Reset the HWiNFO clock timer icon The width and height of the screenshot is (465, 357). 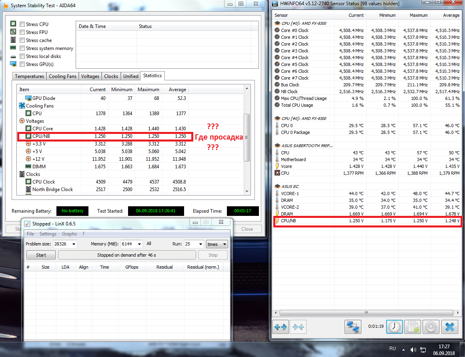[x=395, y=327]
